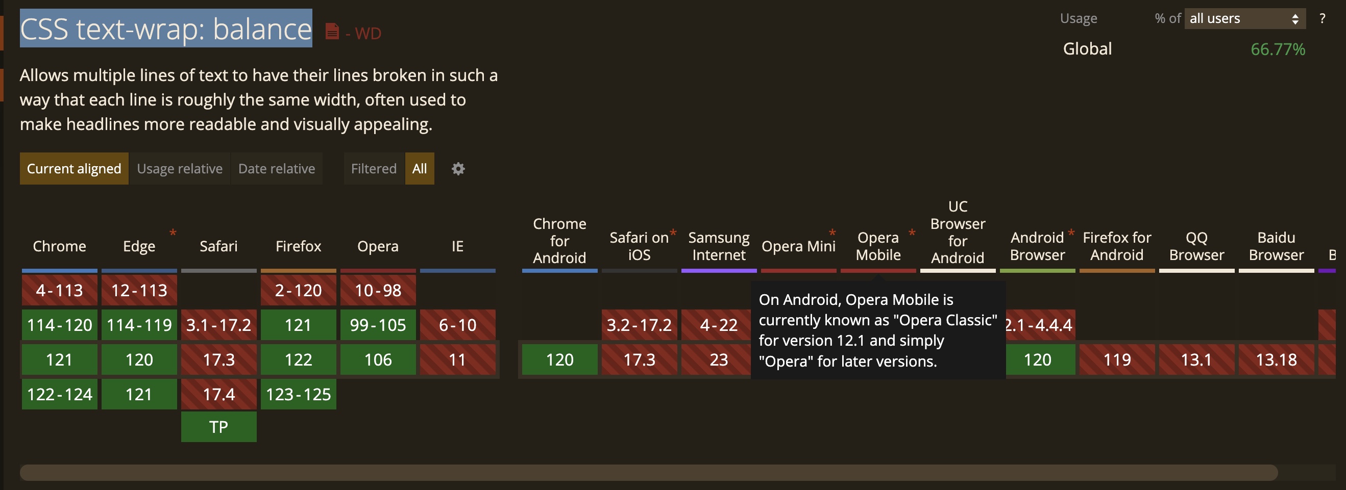This screenshot has width=1346, height=490.
Task: Open the all users usage dropdown
Action: [1244, 19]
